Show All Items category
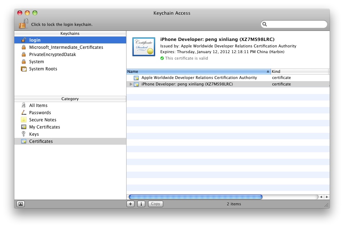The image size is (344, 228). pyautogui.click(x=70, y=105)
